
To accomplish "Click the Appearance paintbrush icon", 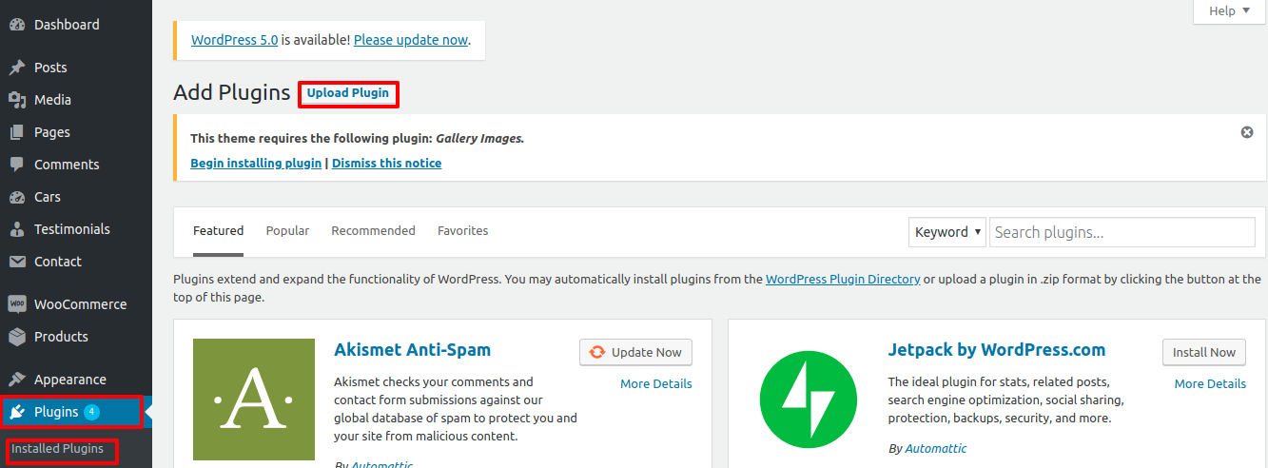I will (17, 380).
